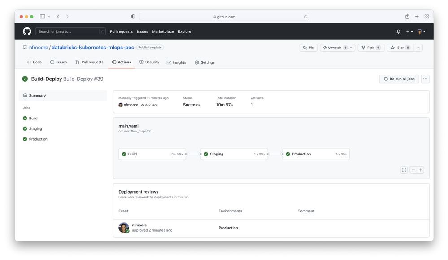
Task: Switch to the Code tab
Action: 34,62
